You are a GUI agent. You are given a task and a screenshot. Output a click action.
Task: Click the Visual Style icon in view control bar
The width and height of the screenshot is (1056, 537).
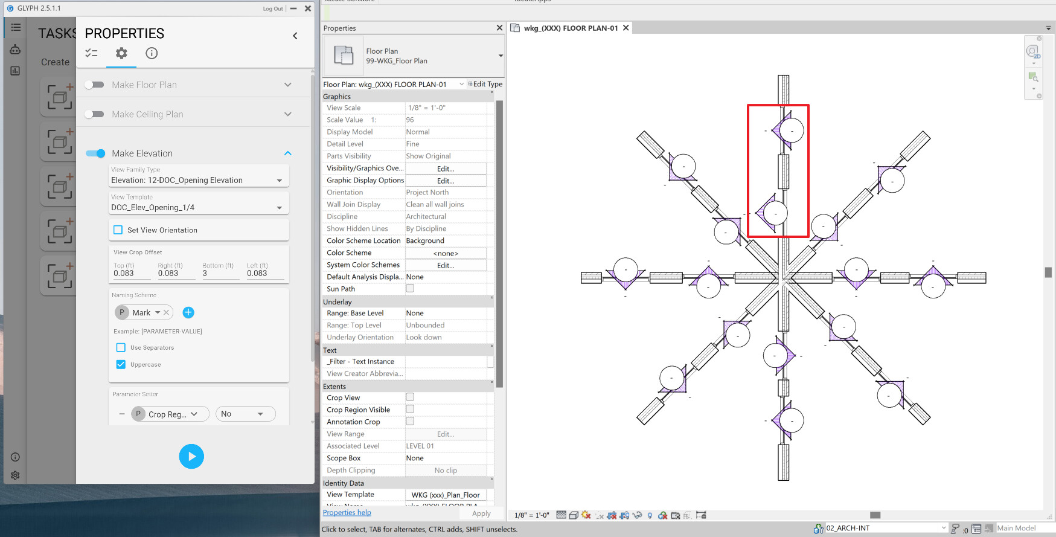574,515
